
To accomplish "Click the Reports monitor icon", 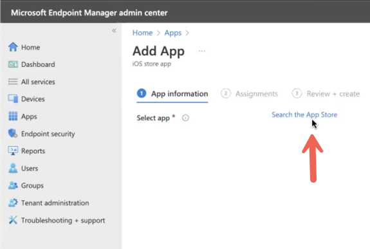I will point(13,151).
